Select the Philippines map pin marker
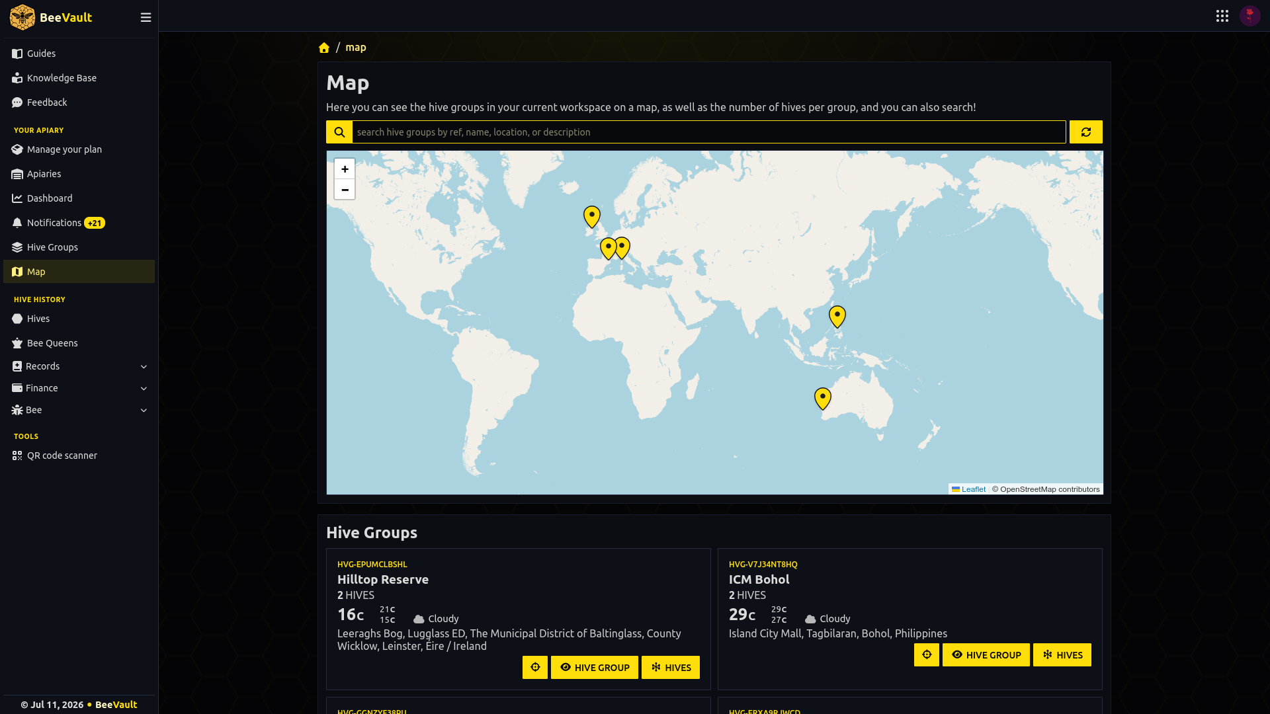 837,316
